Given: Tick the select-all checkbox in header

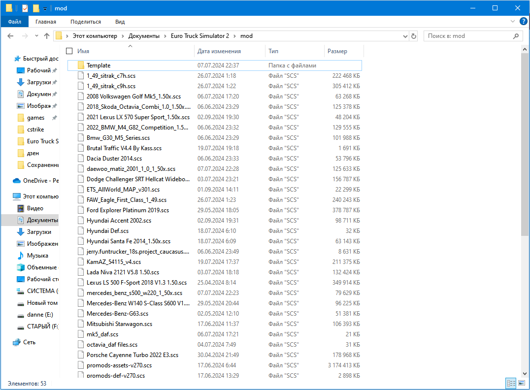Looking at the screenshot, I should (69, 51).
